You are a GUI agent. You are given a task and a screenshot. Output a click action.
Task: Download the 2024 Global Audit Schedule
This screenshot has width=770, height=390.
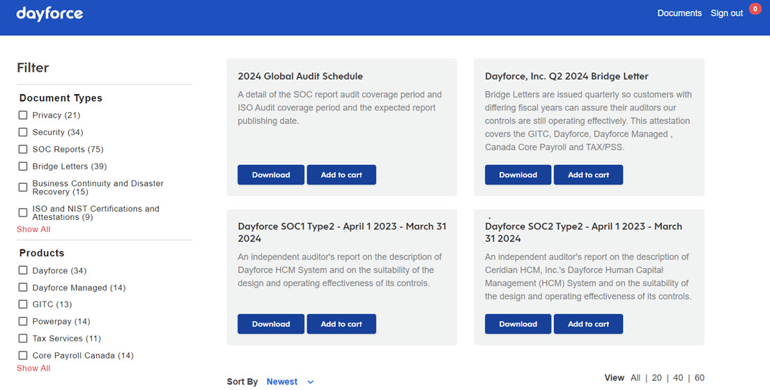(x=270, y=175)
